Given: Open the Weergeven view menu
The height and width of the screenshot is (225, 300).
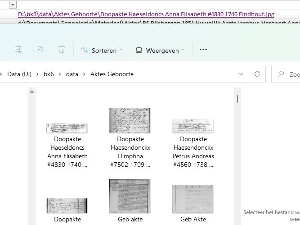Looking at the screenshot, I should click(x=160, y=50).
